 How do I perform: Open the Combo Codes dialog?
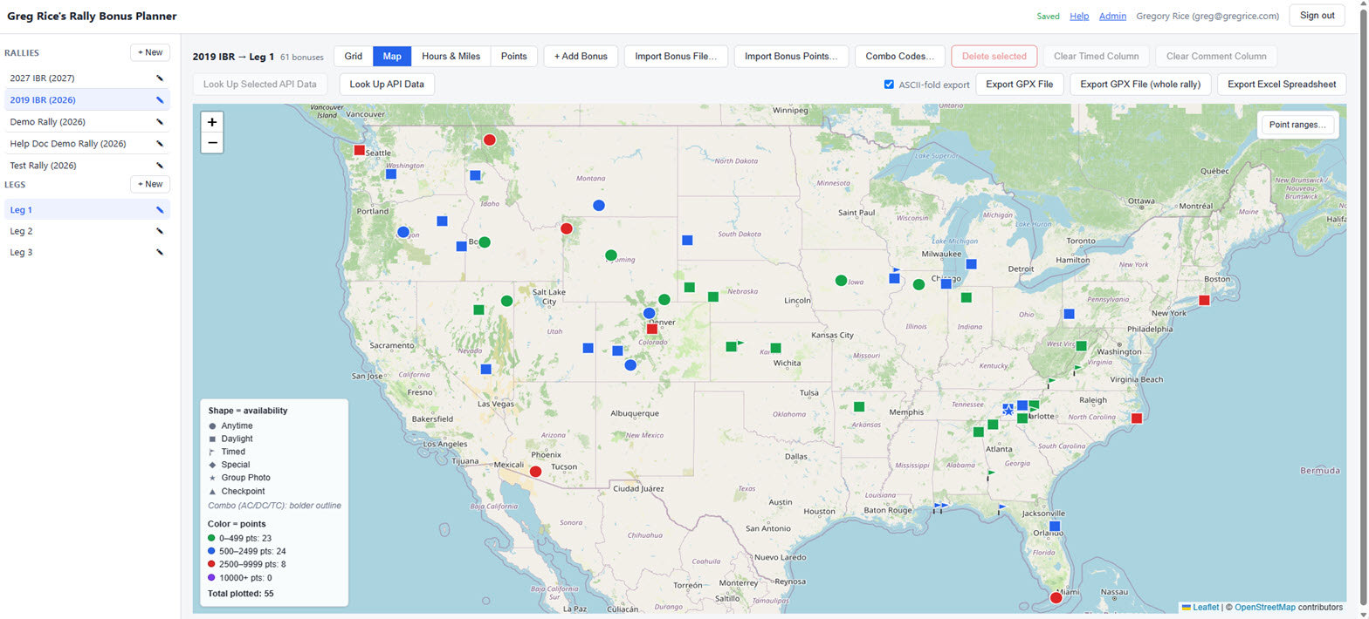899,56
